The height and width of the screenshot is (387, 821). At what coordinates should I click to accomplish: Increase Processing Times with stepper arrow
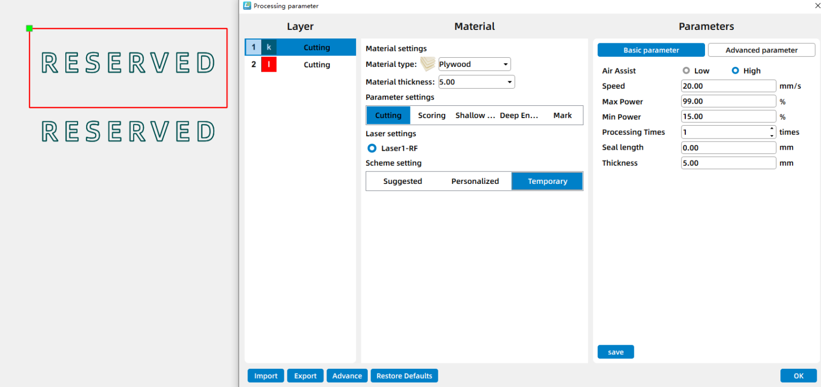[x=771, y=129]
